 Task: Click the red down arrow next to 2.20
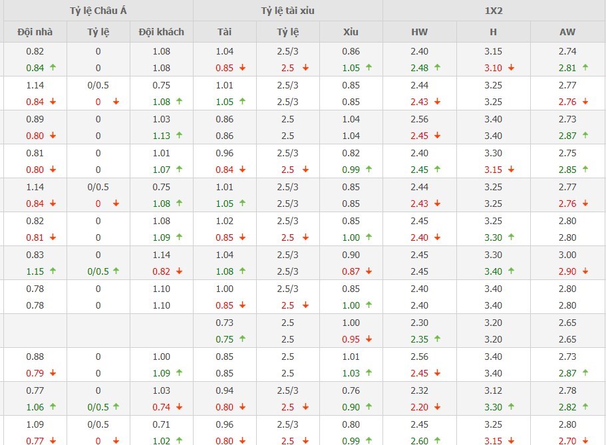coord(437,406)
